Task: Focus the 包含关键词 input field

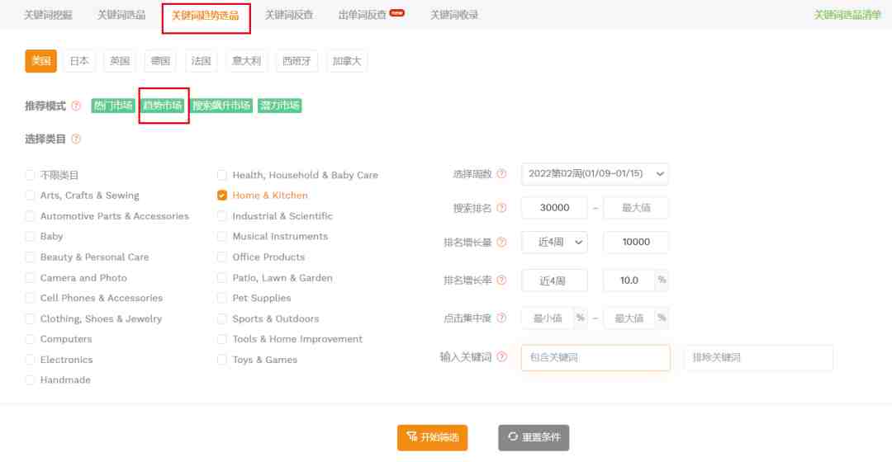Action: coord(595,357)
